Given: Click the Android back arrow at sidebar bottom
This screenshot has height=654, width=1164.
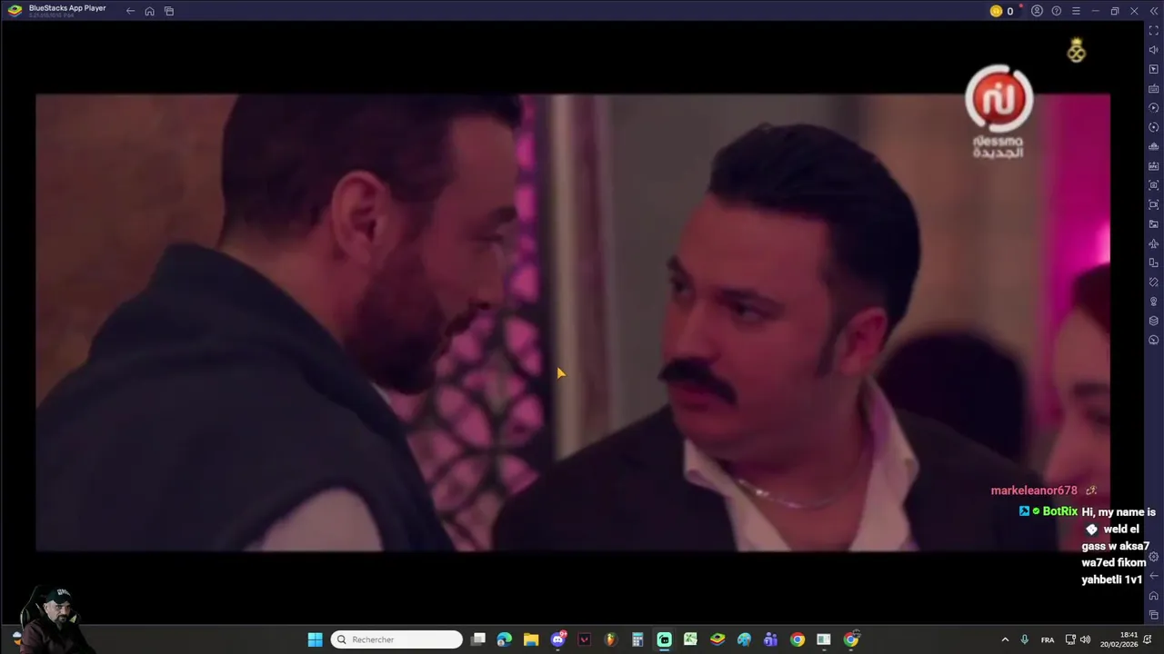Looking at the screenshot, I should tap(1154, 576).
